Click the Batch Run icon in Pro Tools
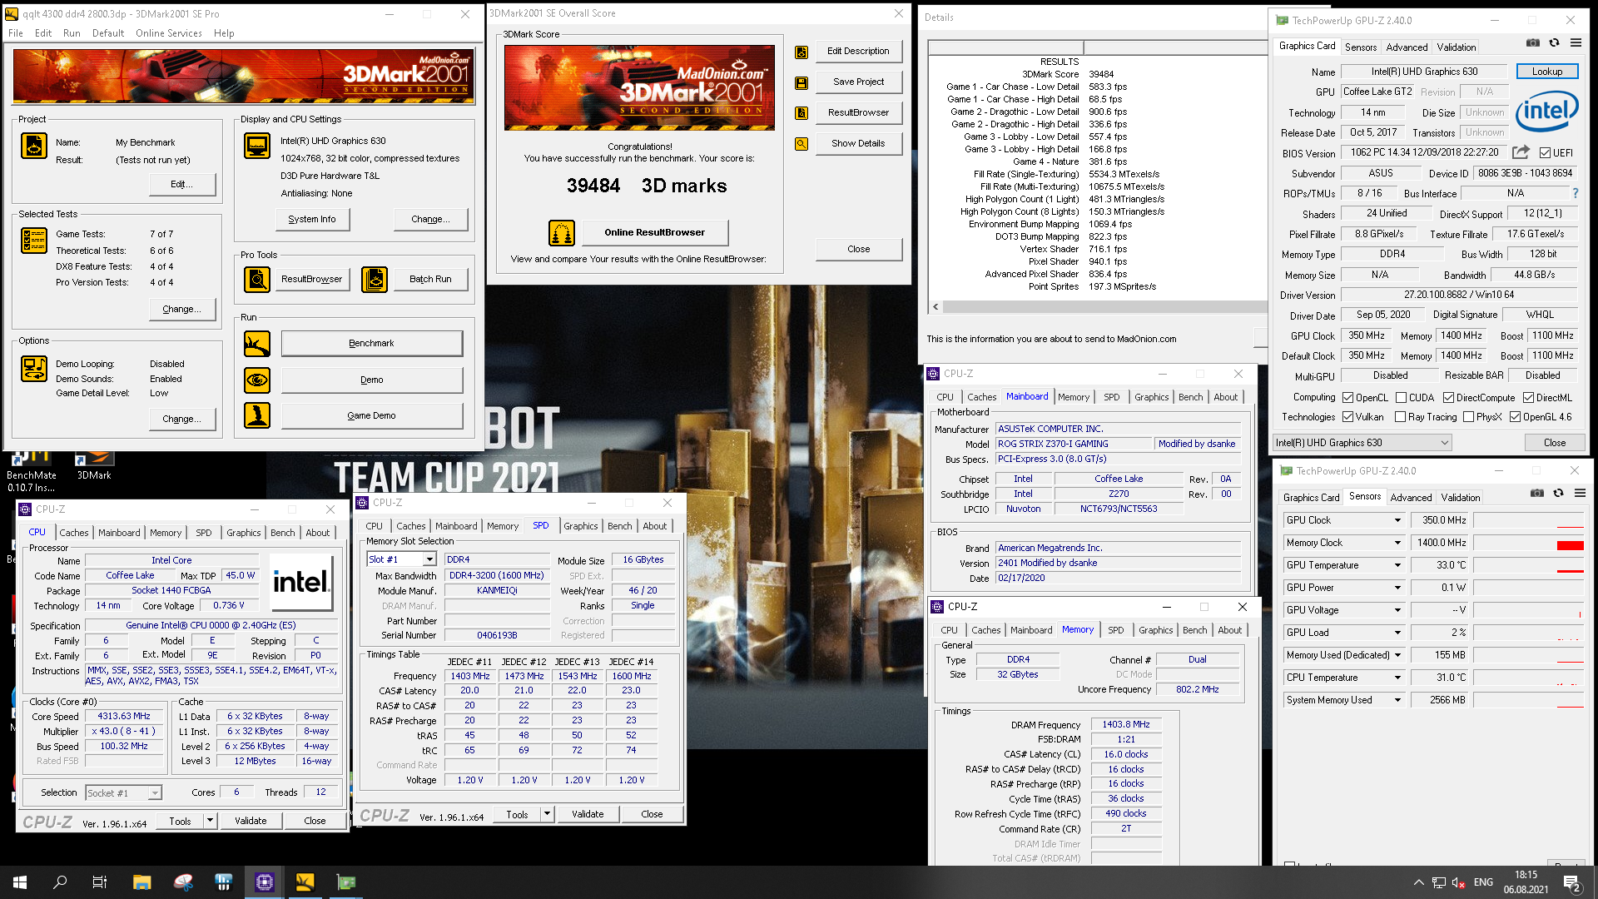 tap(375, 280)
